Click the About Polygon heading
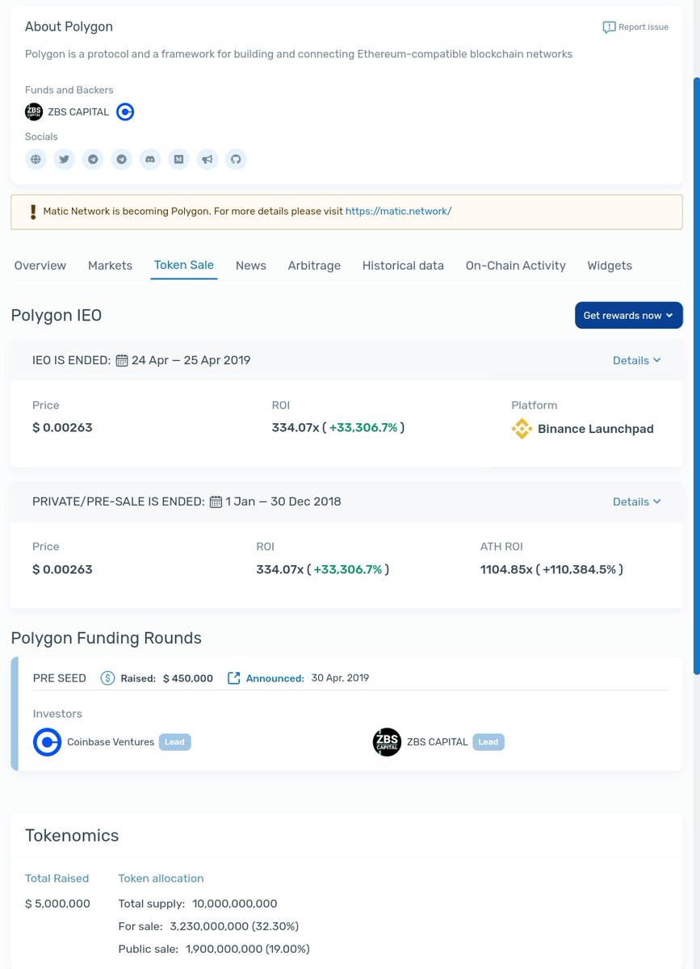This screenshot has width=700, height=969. (69, 27)
